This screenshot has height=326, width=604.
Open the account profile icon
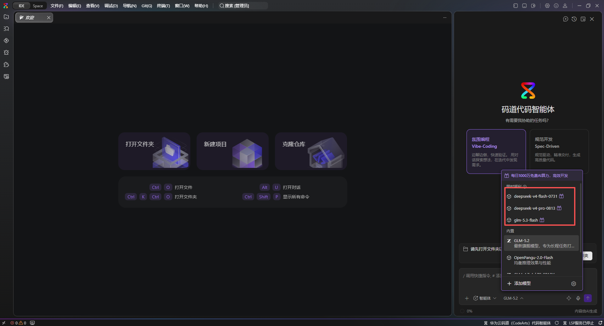coord(565,6)
